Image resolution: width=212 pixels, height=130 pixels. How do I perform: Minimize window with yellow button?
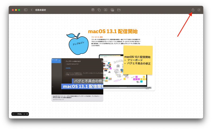coord(16,10)
